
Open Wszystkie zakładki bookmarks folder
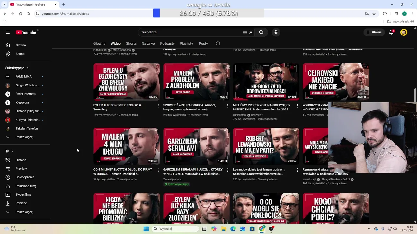pyautogui.click(x=401, y=22)
